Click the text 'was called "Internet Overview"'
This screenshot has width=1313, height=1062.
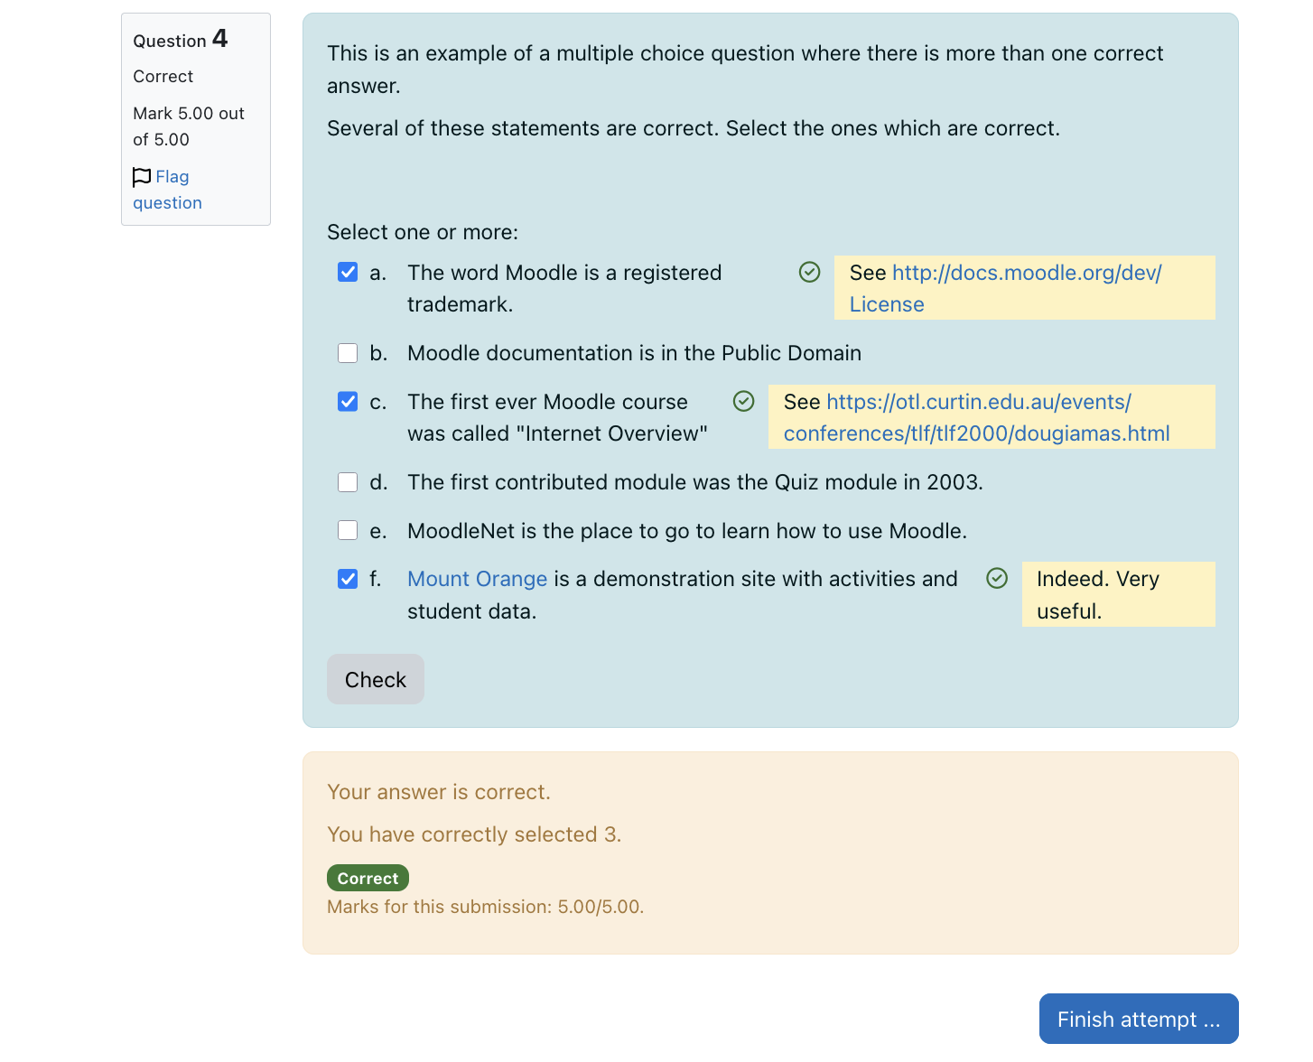[557, 433]
